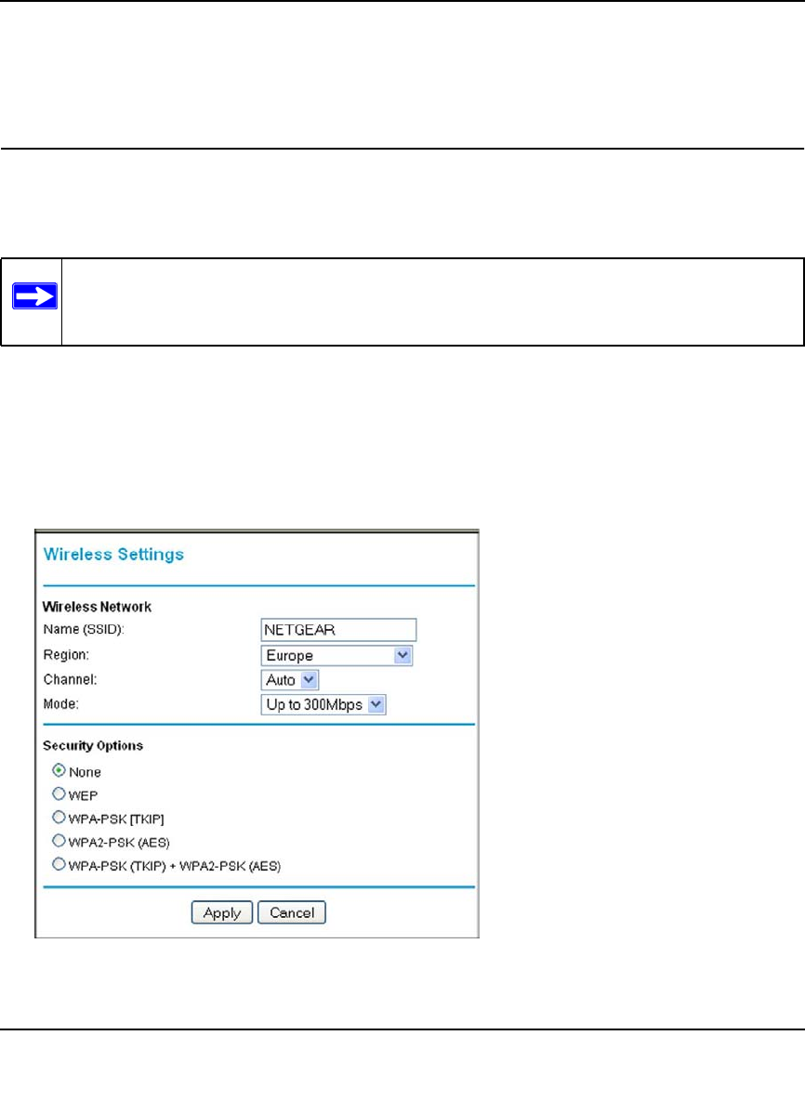Click the Security Options section label
The width and height of the screenshot is (805, 1101).
click(93, 746)
